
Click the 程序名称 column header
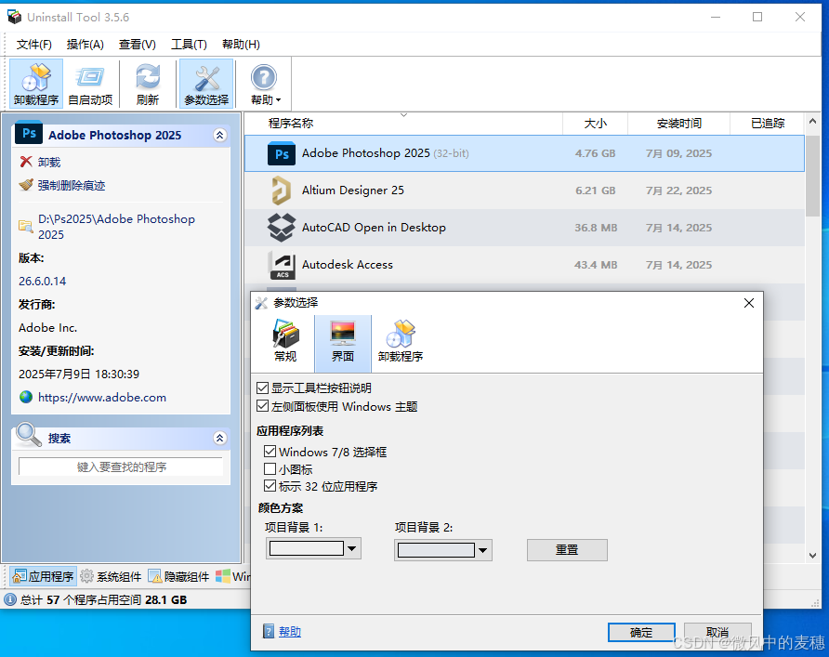click(x=403, y=124)
